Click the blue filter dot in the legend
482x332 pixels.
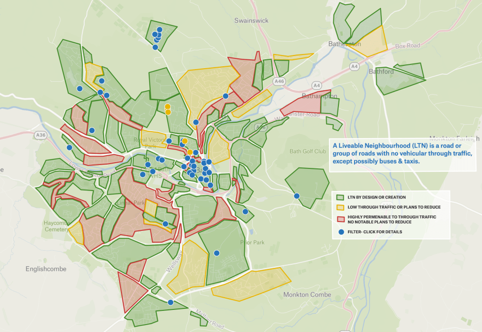click(x=341, y=231)
